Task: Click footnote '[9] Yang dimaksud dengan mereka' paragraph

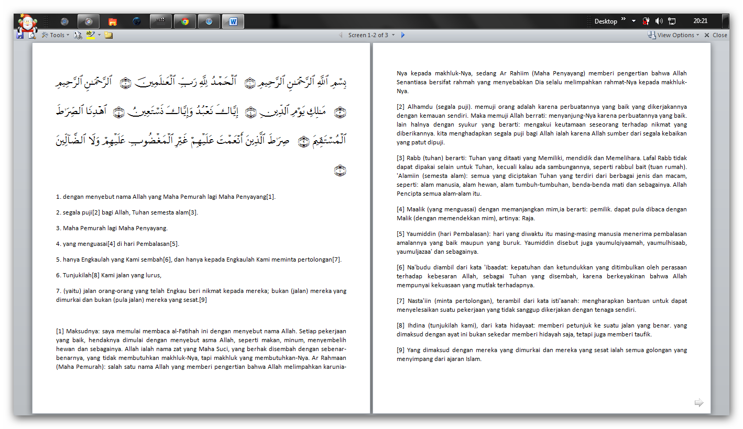Action: [542, 354]
